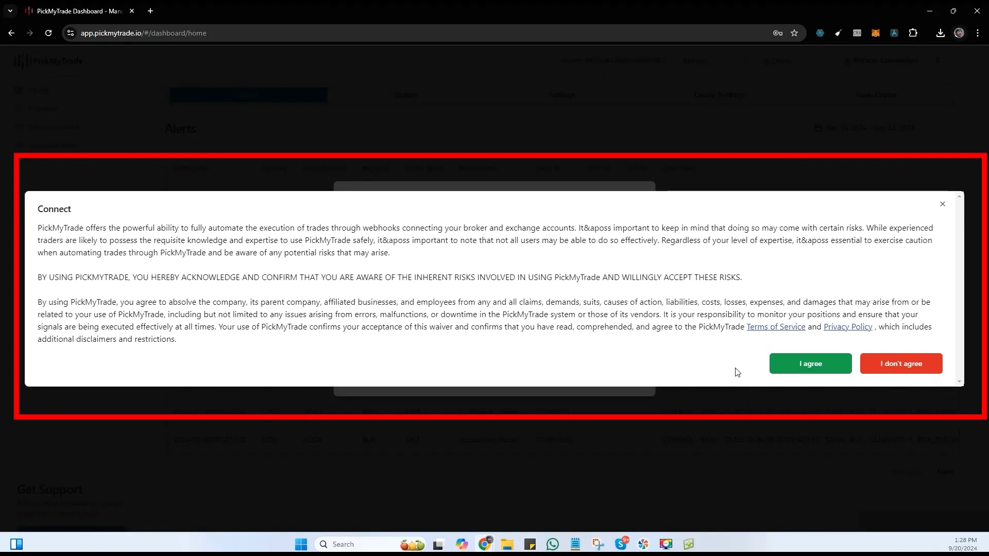This screenshot has width=989, height=556.
Task: Close the Connect modal dialog
Action: tap(942, 204)
